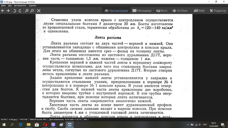Go to previous image arrow
The image size is (228, 128).
click(2, 11)
